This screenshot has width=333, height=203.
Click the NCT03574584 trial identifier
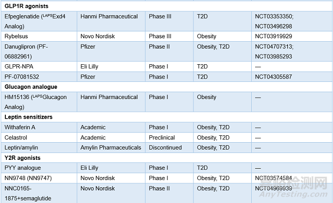276,178
